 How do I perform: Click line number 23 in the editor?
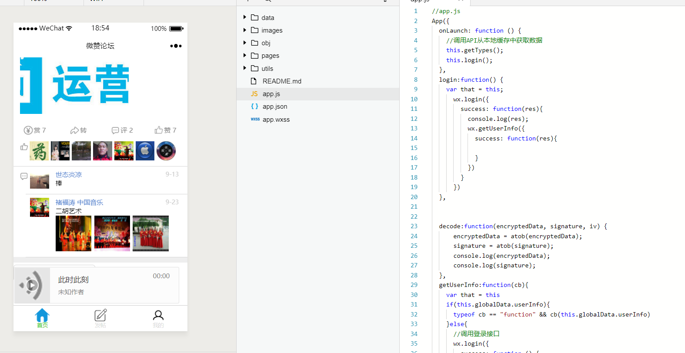tap(414, 226)
